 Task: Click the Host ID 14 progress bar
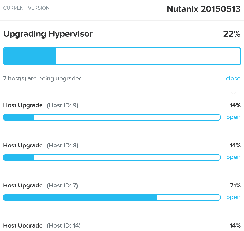point(112,231)
